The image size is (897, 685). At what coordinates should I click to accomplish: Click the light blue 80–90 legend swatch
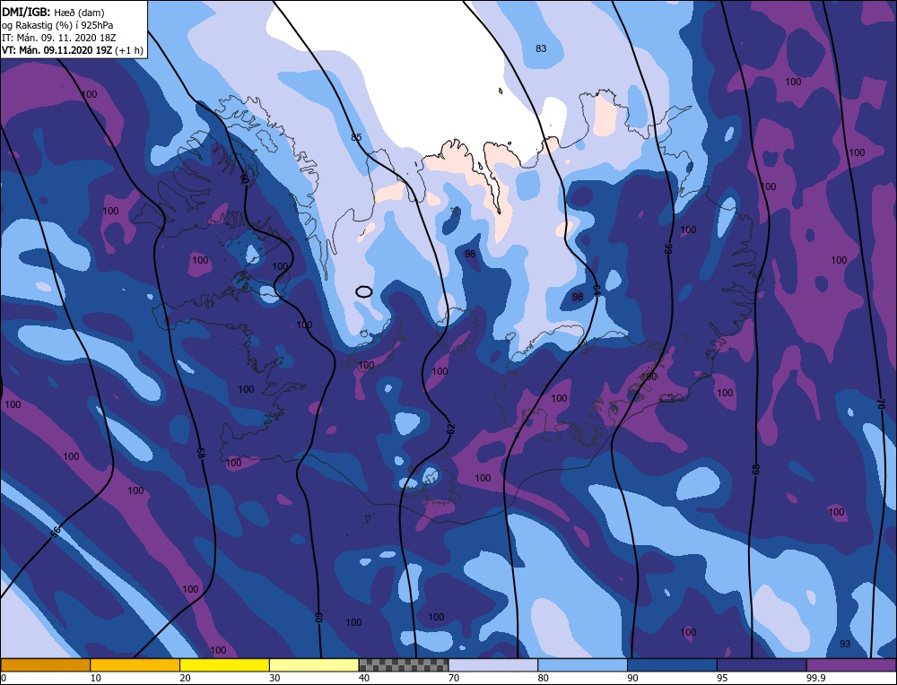[582, 665]
